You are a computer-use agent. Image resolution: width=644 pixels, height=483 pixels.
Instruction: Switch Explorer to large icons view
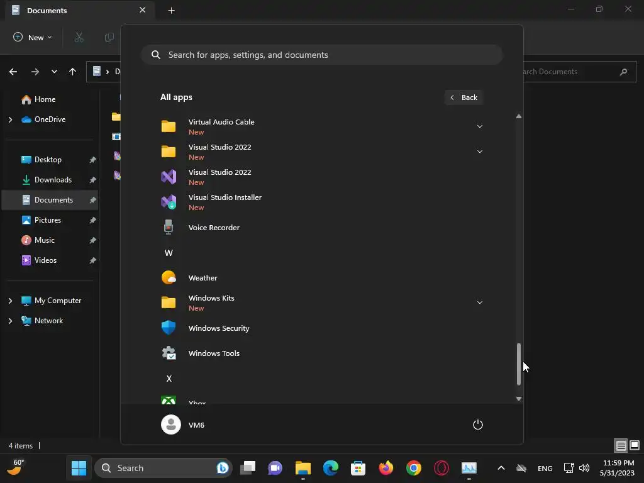(x=635, y=445)
